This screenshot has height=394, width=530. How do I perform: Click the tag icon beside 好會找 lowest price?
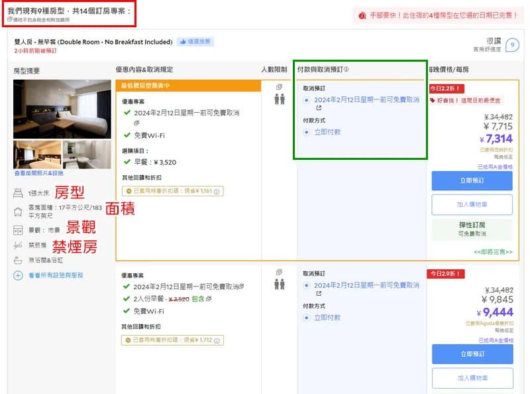point(433,100)
